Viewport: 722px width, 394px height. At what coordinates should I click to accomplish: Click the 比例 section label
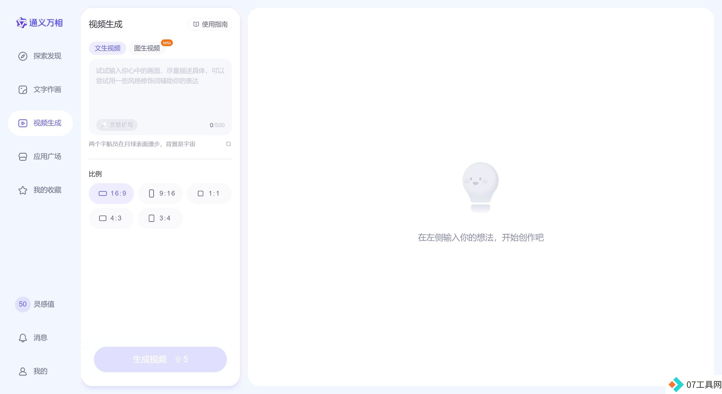95,174
